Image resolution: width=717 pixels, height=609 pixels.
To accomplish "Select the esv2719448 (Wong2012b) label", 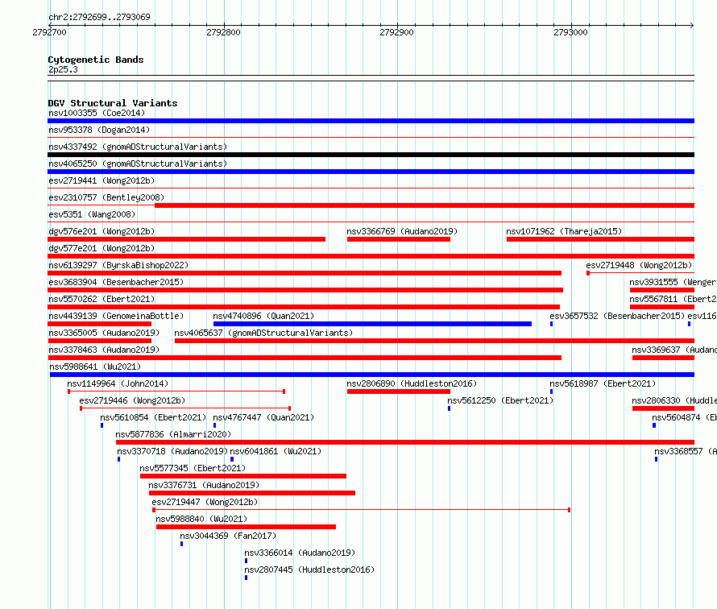I will pos(639,265).
